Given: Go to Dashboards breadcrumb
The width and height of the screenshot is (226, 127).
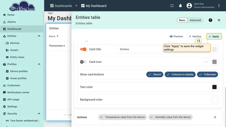Looking at the screenshot, I should [61, 6].
